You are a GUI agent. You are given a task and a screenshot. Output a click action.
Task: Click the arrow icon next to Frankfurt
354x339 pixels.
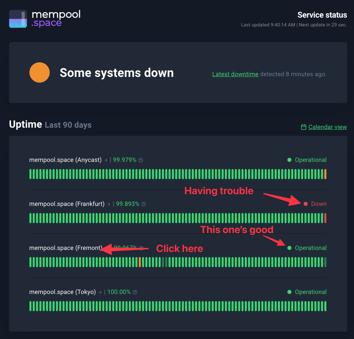point(109,204)
